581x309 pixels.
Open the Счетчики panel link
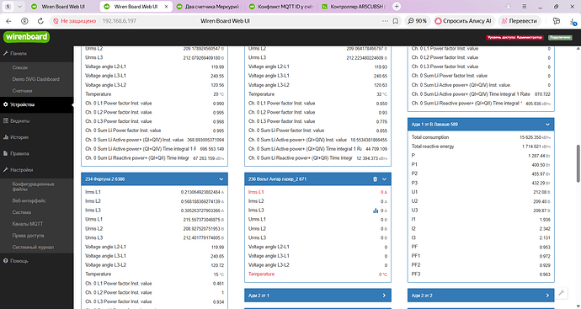tap(22, 91)
